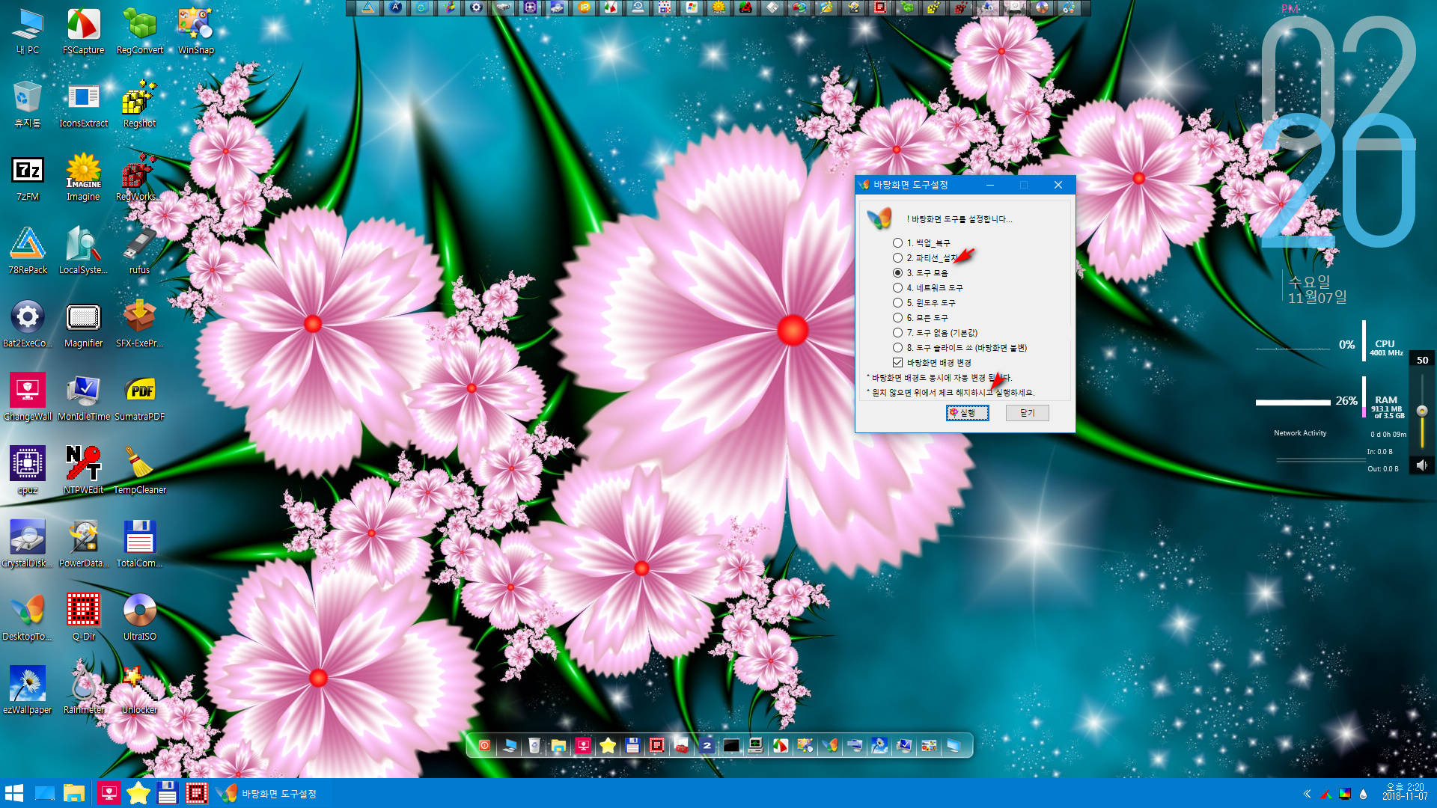Click the red power icon in bottom dock
The height and width of the screenshot is (808, 1437).
pos(485,745)
